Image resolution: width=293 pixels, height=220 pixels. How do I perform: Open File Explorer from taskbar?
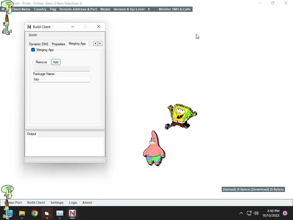coord(22,213)
